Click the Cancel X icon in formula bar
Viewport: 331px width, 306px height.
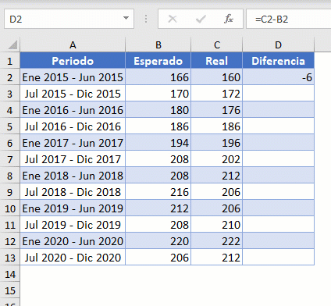tap(173, 19)
